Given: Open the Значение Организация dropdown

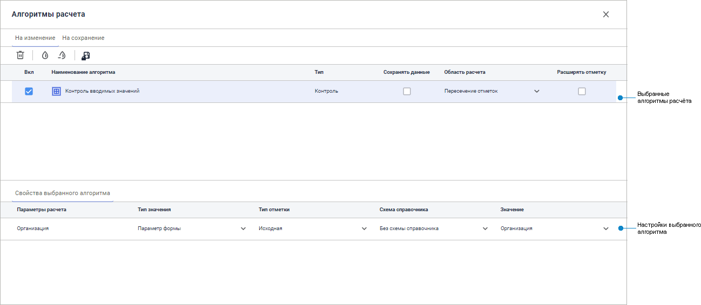Looking at the screenshot, I should (606, 228).
